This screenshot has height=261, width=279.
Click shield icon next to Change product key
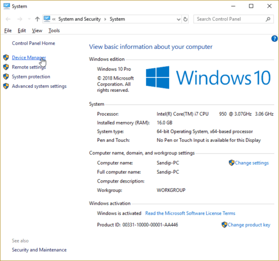224,225
